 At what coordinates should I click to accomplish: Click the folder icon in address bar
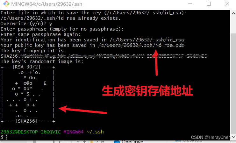tap(91, 142)
